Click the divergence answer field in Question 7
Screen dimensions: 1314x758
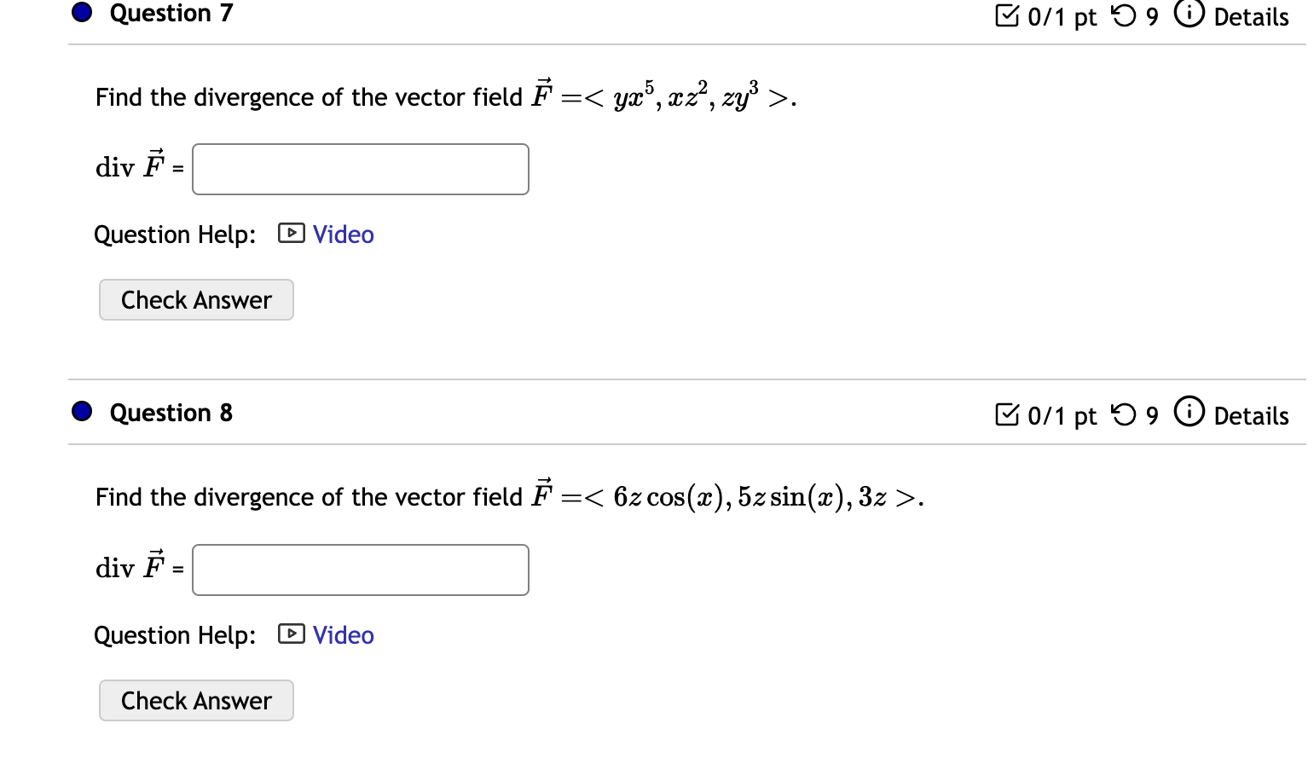[x=360, y=169]
